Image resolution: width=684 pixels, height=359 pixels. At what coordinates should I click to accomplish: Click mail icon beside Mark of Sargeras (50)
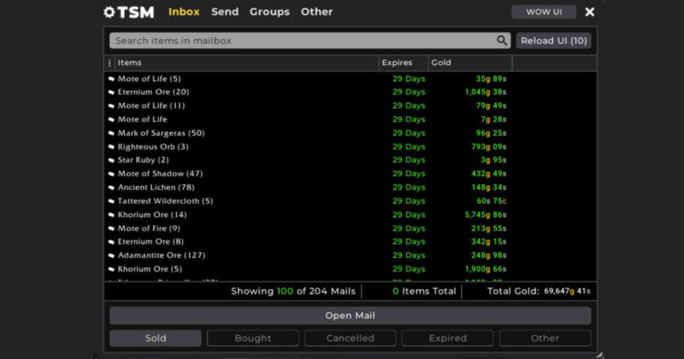[112, 133]
